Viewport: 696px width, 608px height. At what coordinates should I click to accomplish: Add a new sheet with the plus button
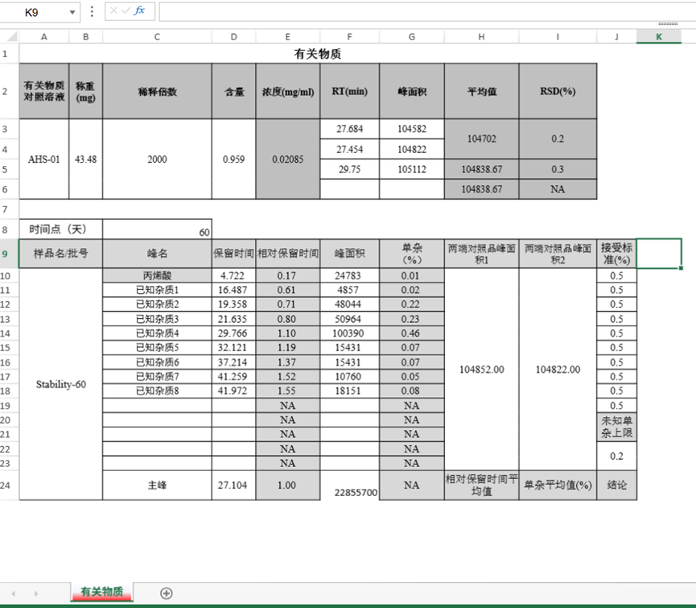[167, 594]
